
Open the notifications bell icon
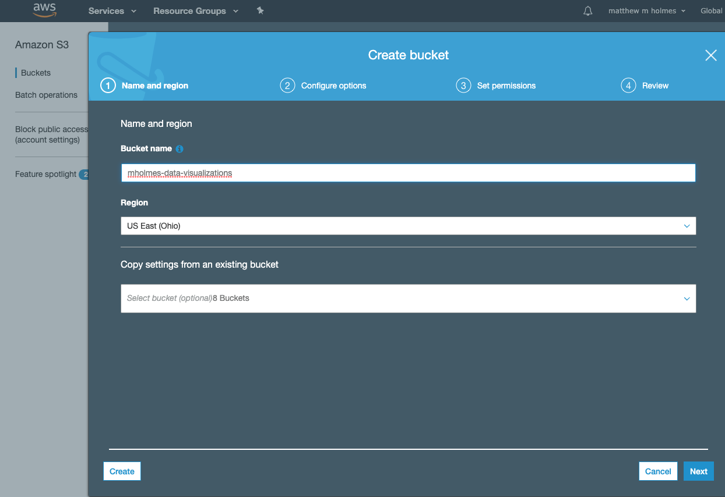tap(587, 11)
